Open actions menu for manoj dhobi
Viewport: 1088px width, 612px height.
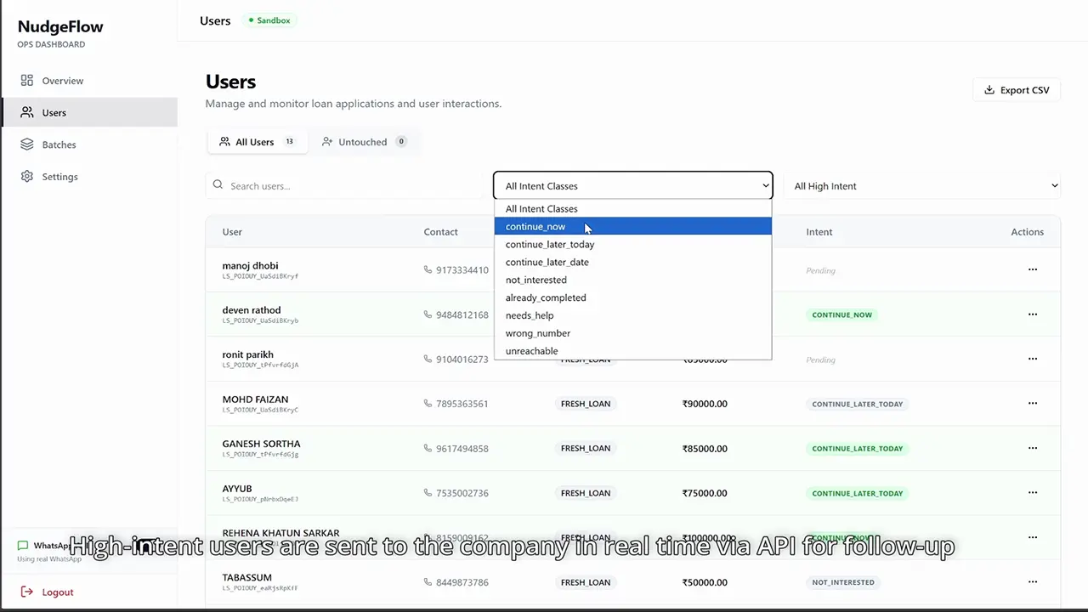1032,269
